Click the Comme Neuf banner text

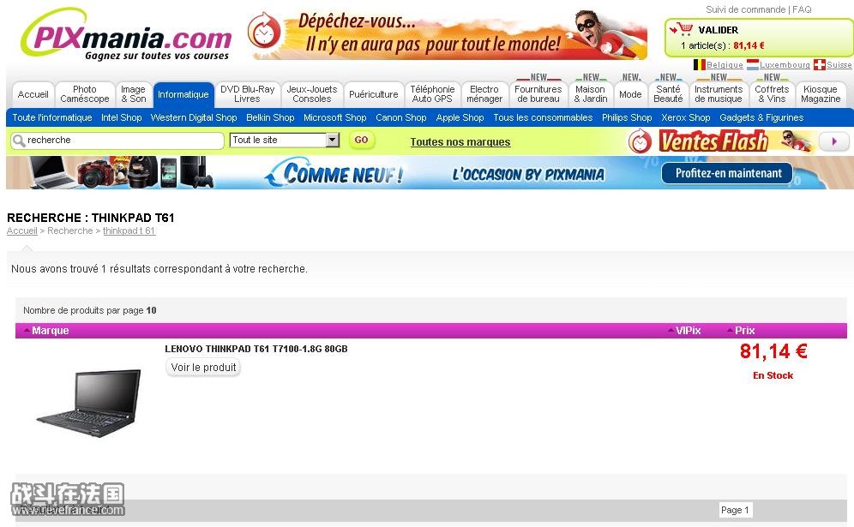pos(343,174)
